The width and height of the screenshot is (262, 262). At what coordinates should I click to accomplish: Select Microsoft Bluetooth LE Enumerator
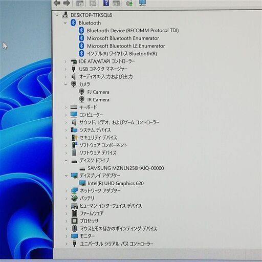(x=126, y=46)
